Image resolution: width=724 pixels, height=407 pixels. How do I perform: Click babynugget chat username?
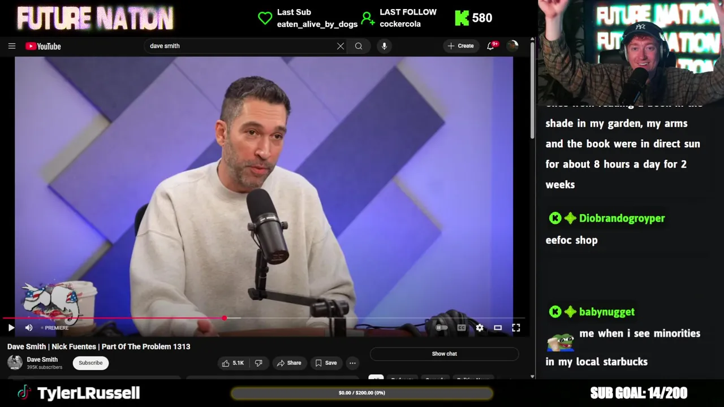607,312
